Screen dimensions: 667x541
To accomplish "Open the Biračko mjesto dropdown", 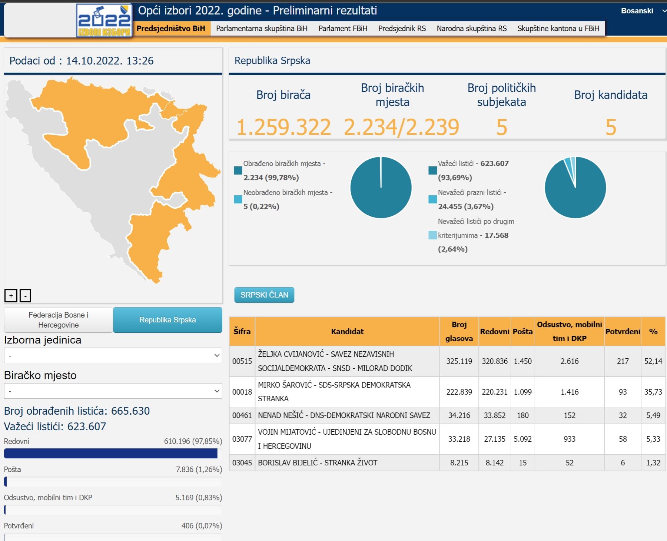I will point(113,391).
